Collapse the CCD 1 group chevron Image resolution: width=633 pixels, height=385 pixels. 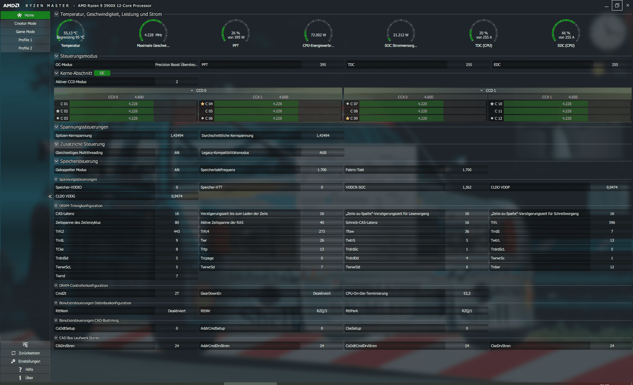(x=481, y=90)
